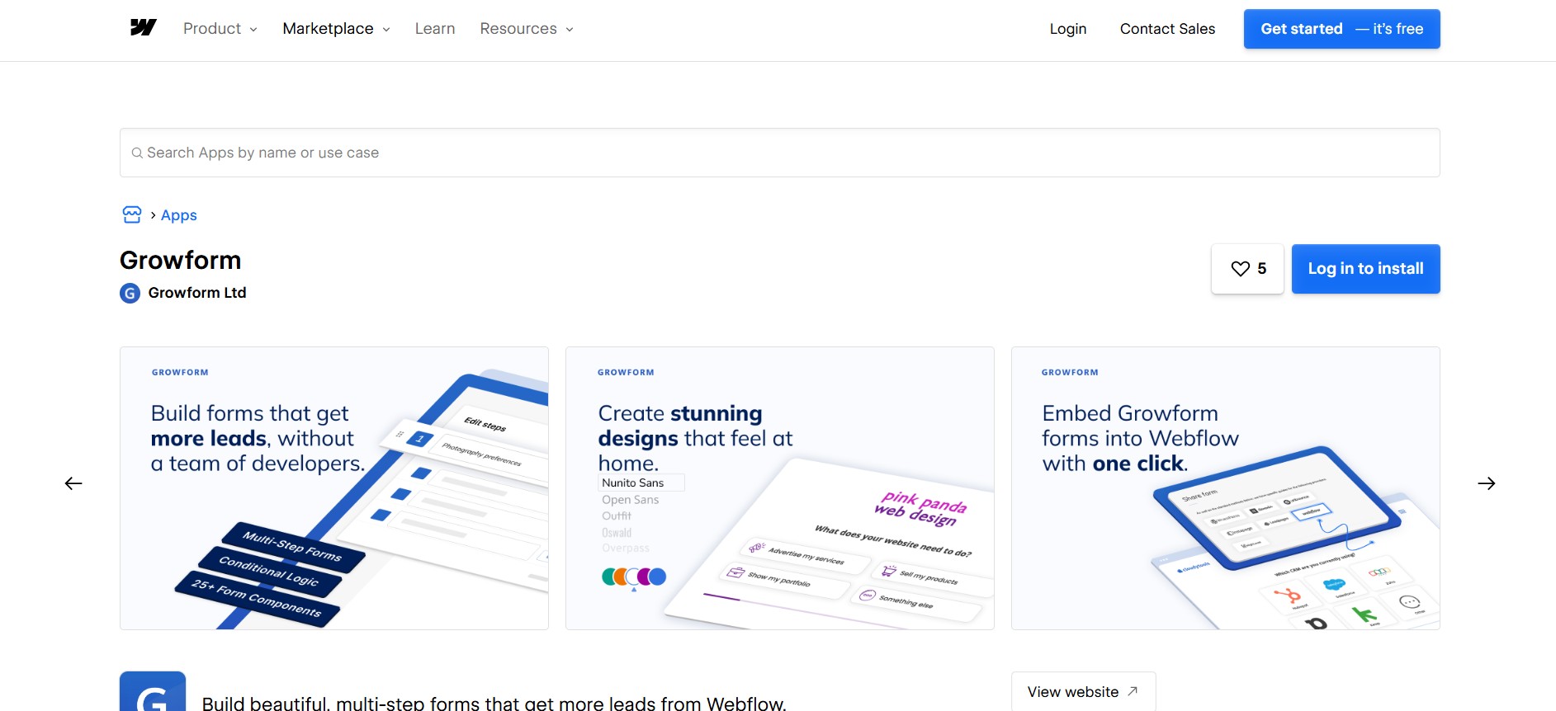The image size is (1556, 711).
Task: Open the 'Create stunning designs' slide
Action: pos(780,488)
